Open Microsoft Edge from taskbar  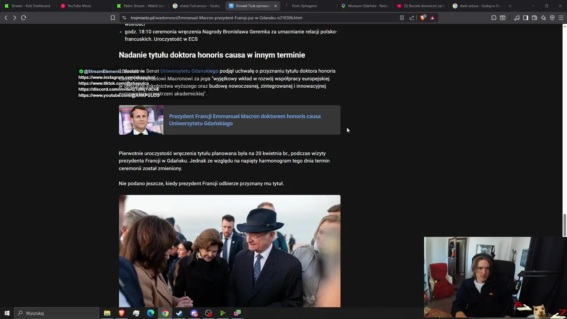click(x=150, y=313)
